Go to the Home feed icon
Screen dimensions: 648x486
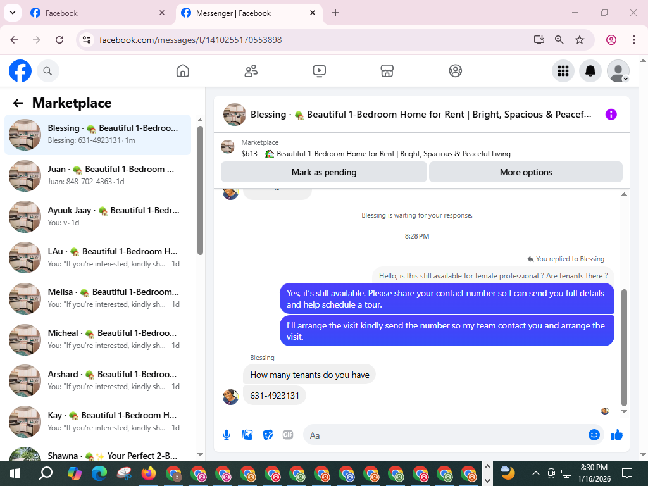(x=183, y=71)
